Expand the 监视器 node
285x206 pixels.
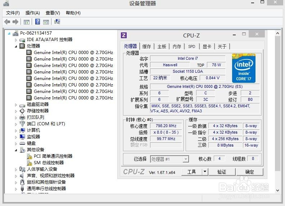(16, 137)
